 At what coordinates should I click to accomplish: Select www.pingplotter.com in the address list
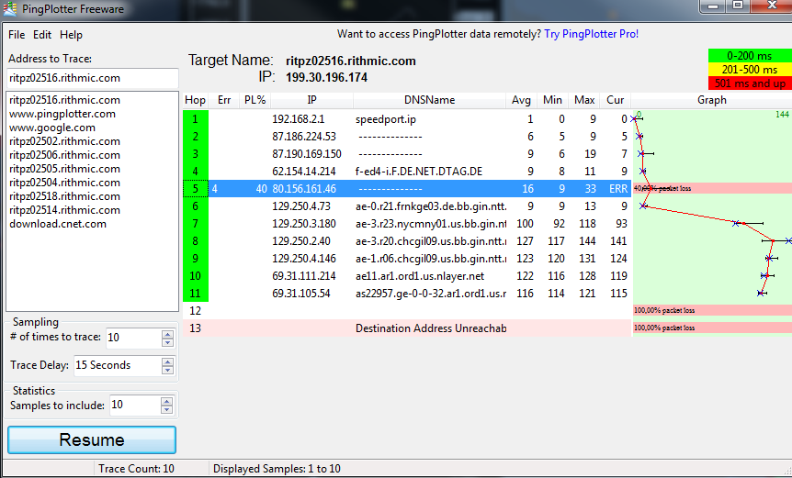pyautogui.click(x=62, y=114)
